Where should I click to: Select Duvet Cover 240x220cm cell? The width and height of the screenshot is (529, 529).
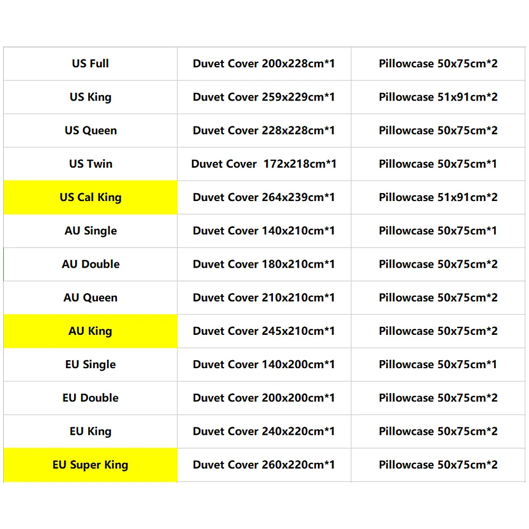tap(264, 431)
